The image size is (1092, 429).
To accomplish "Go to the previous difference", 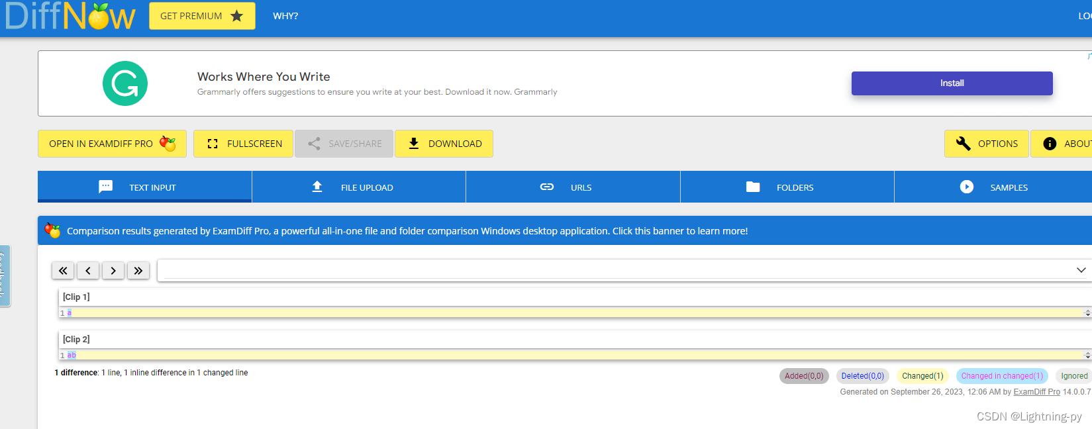I will (88, 271).
